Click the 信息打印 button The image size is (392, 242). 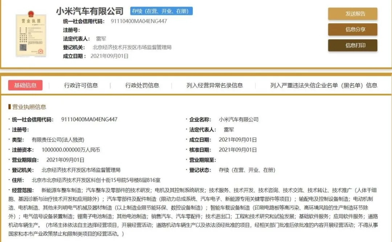[x=352, y=45]
